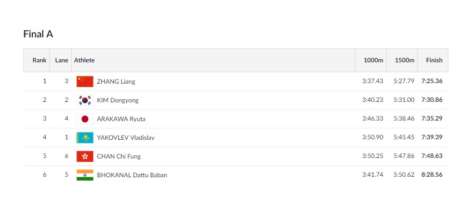Open athlete ZHANG Liang's name
The width and height of the screenshot is (462, 198).
tap(116, 82)
